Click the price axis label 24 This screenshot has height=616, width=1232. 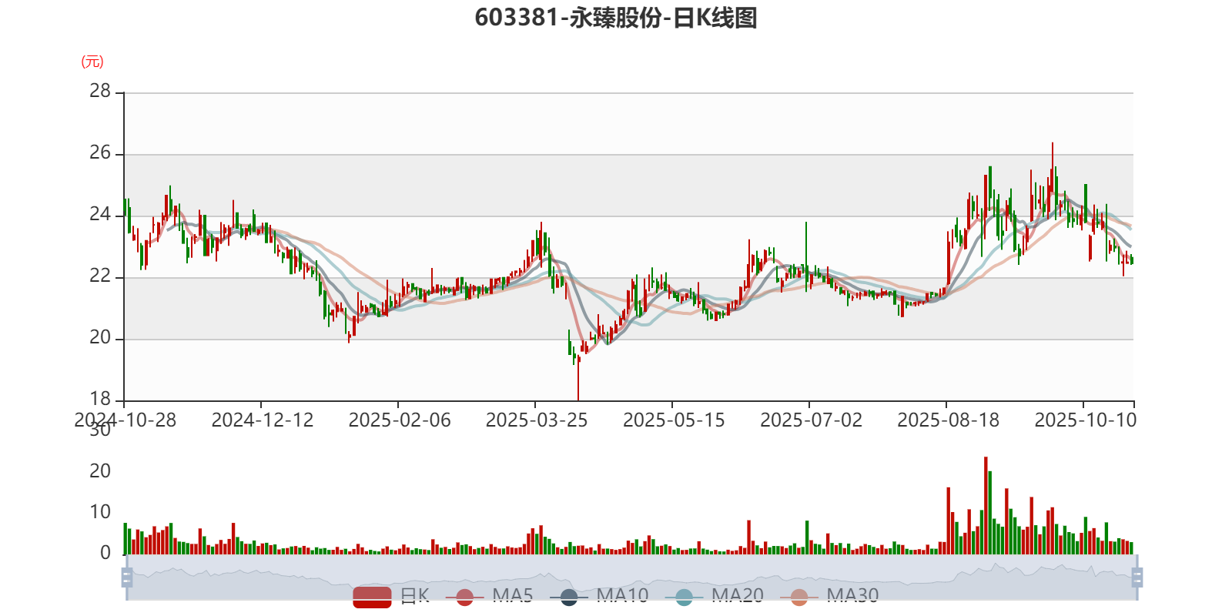[100, 214]
